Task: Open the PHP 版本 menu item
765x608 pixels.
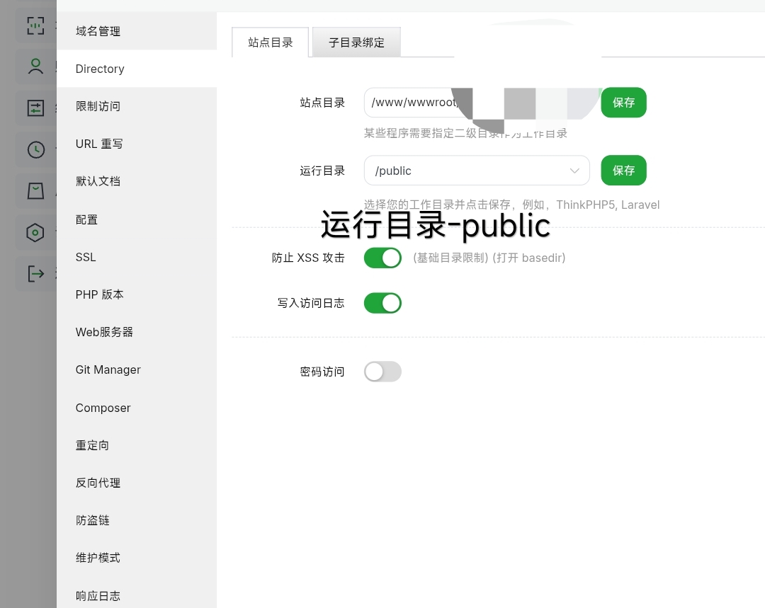Action: click(99, 294)
